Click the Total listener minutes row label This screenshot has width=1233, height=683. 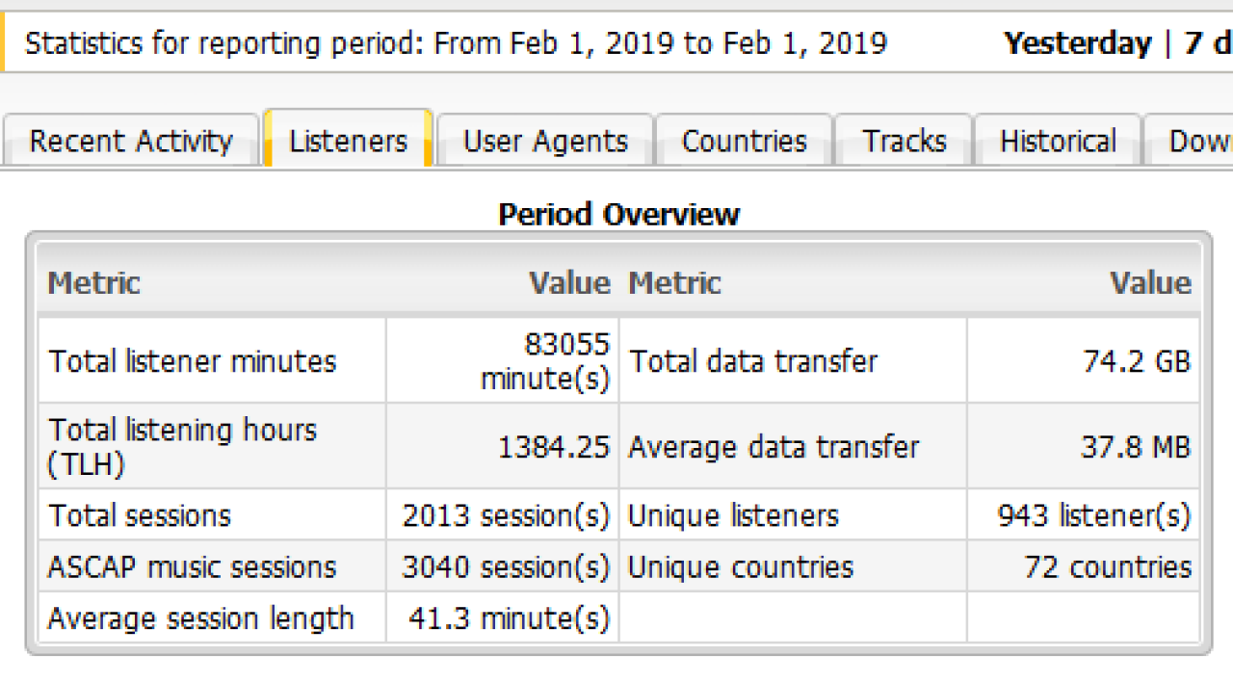pyautogui.click(x=193, y=361)
